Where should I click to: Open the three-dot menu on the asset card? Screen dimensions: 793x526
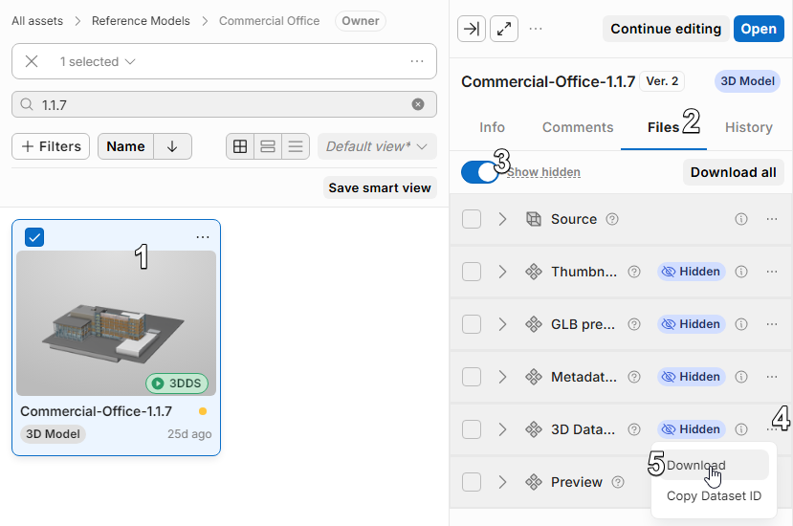202,237
